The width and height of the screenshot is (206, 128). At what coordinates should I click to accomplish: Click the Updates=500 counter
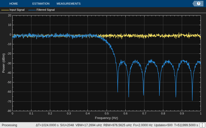(x=163, y=125)
